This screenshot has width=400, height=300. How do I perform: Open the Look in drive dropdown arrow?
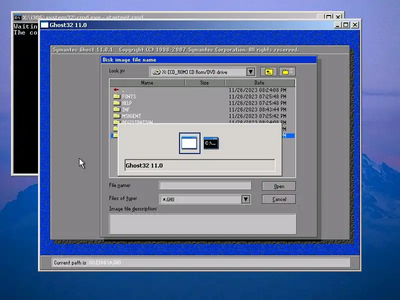coord(251,72)
